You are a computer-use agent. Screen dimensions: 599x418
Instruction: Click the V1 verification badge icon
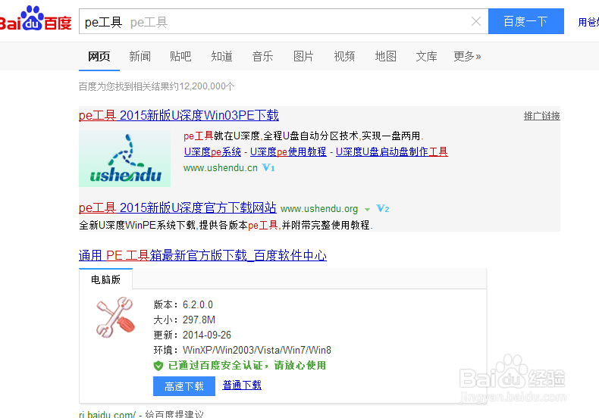(x=268, y=167)
